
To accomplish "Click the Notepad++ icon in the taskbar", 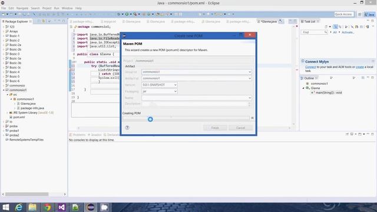I will click(x=75, y=207).
